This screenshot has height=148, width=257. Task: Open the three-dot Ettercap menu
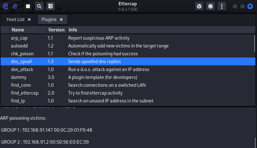222,6
